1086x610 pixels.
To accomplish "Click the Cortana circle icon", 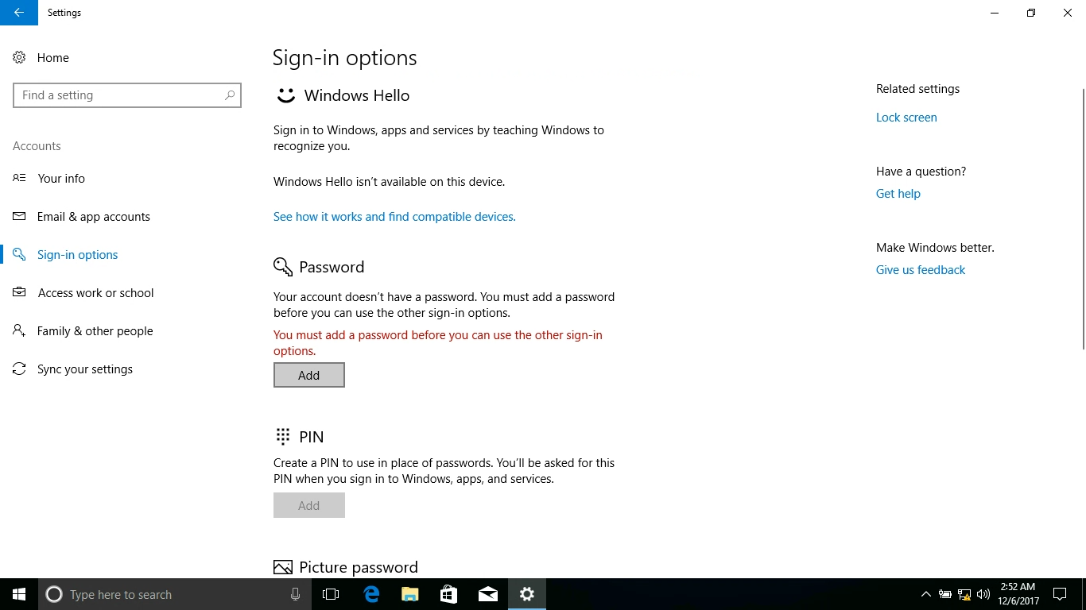I will [54, 594].
